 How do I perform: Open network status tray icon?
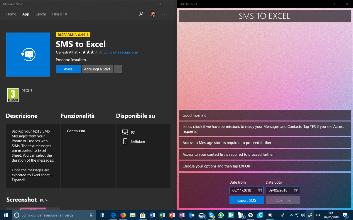[x=297, y=215]
